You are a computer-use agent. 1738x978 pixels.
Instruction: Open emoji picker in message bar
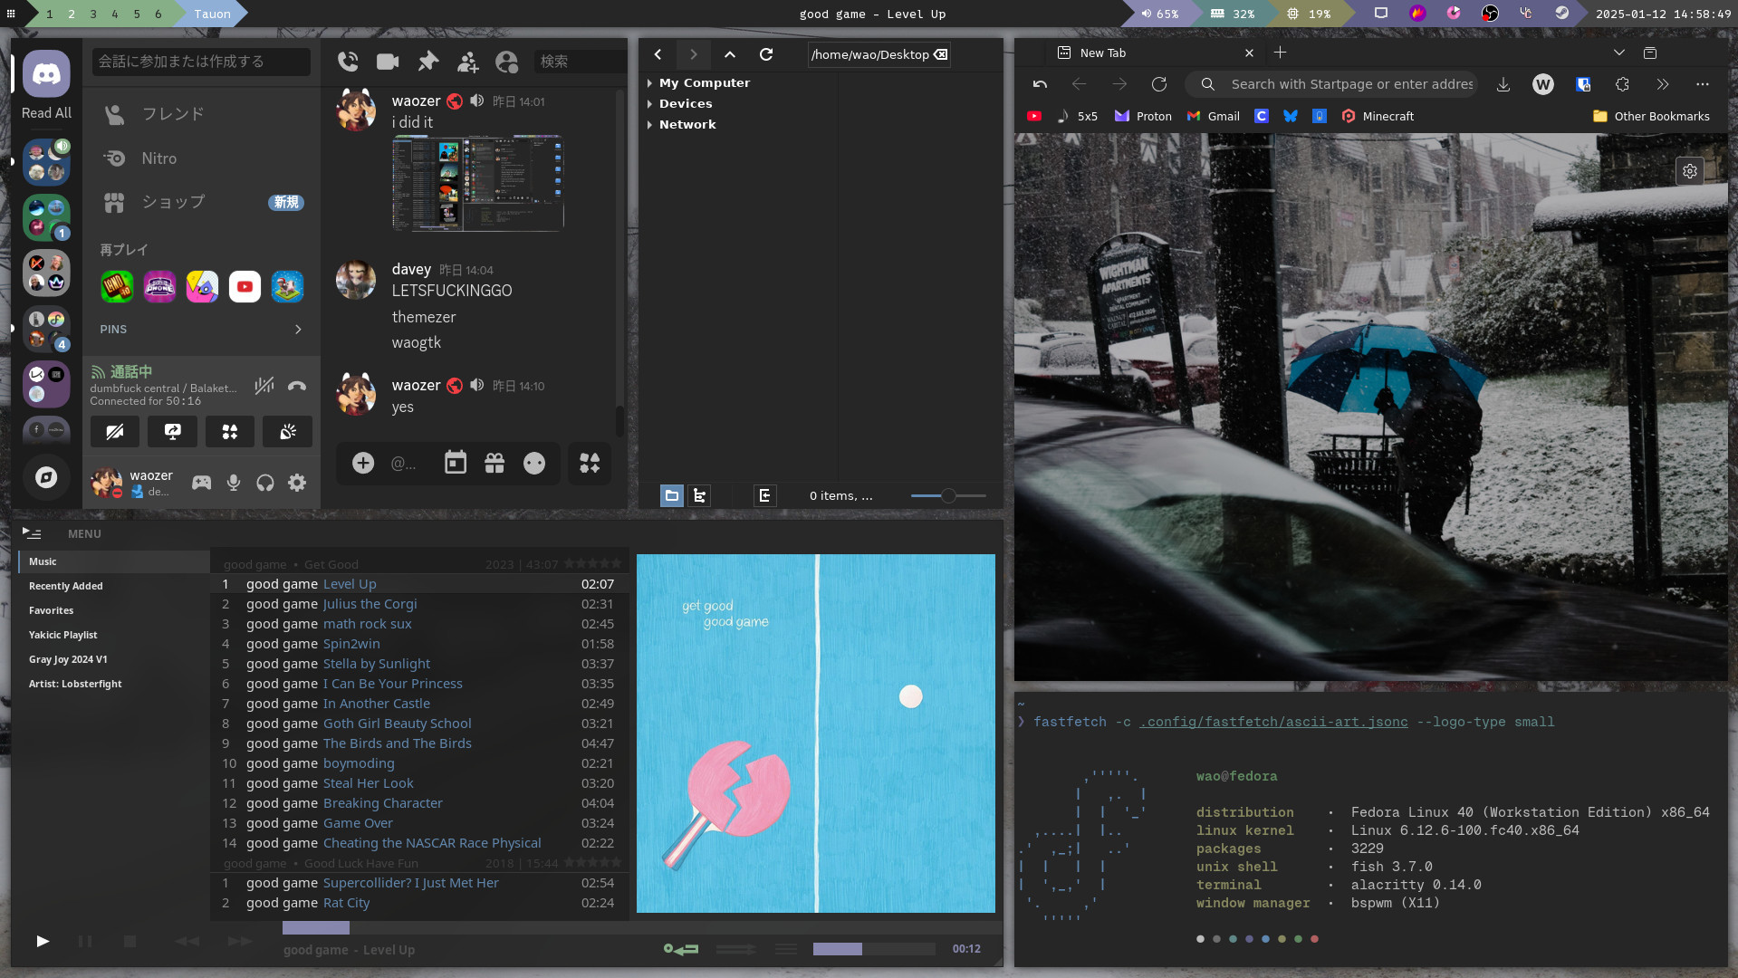[x=534, y=463]
